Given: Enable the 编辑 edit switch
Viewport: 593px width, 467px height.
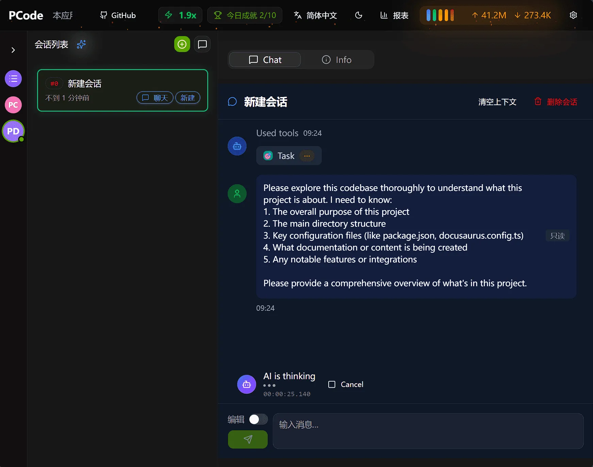Looking at the screenshot, I should click(258, 419).
